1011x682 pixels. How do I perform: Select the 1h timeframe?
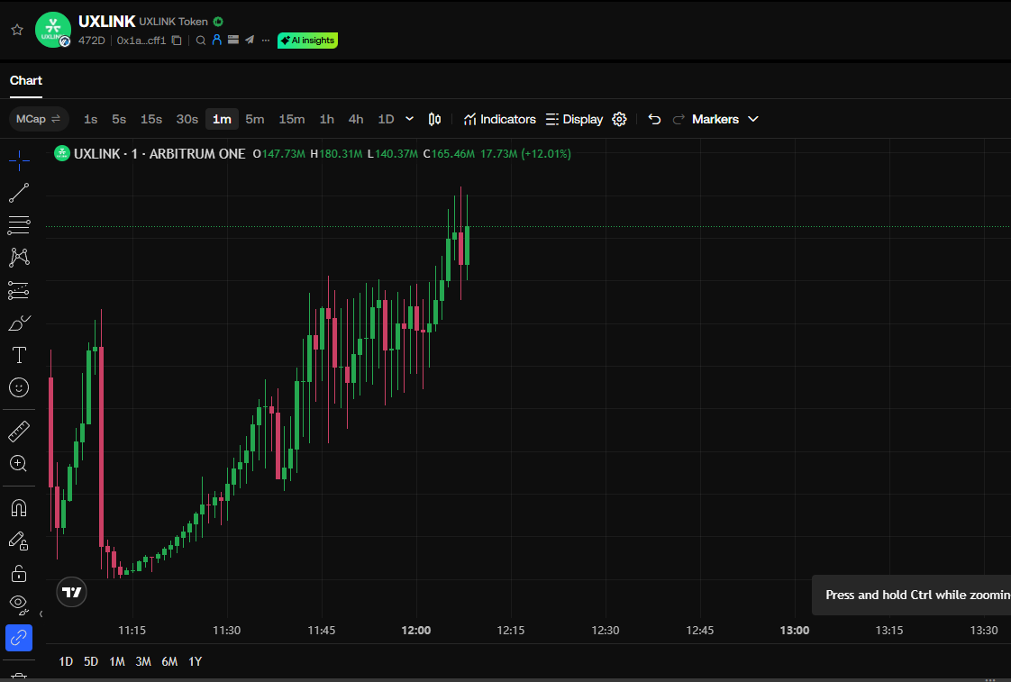coord(327,119)
